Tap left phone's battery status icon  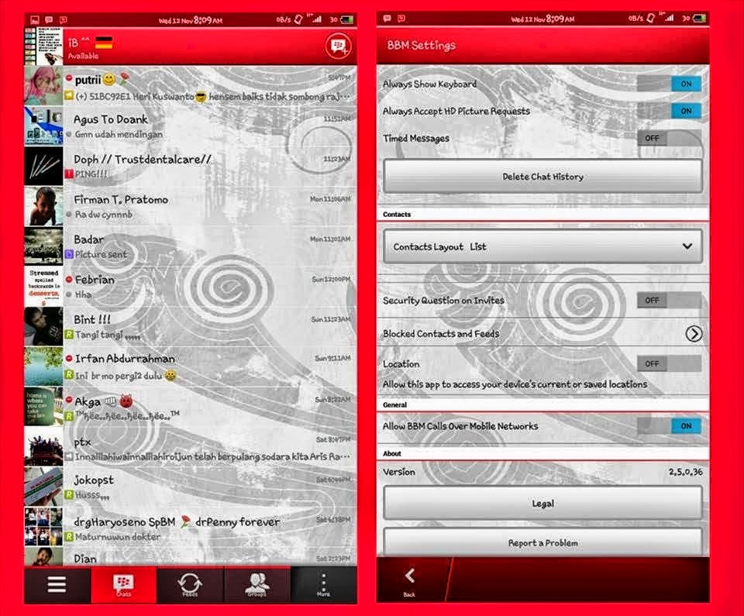347,19
